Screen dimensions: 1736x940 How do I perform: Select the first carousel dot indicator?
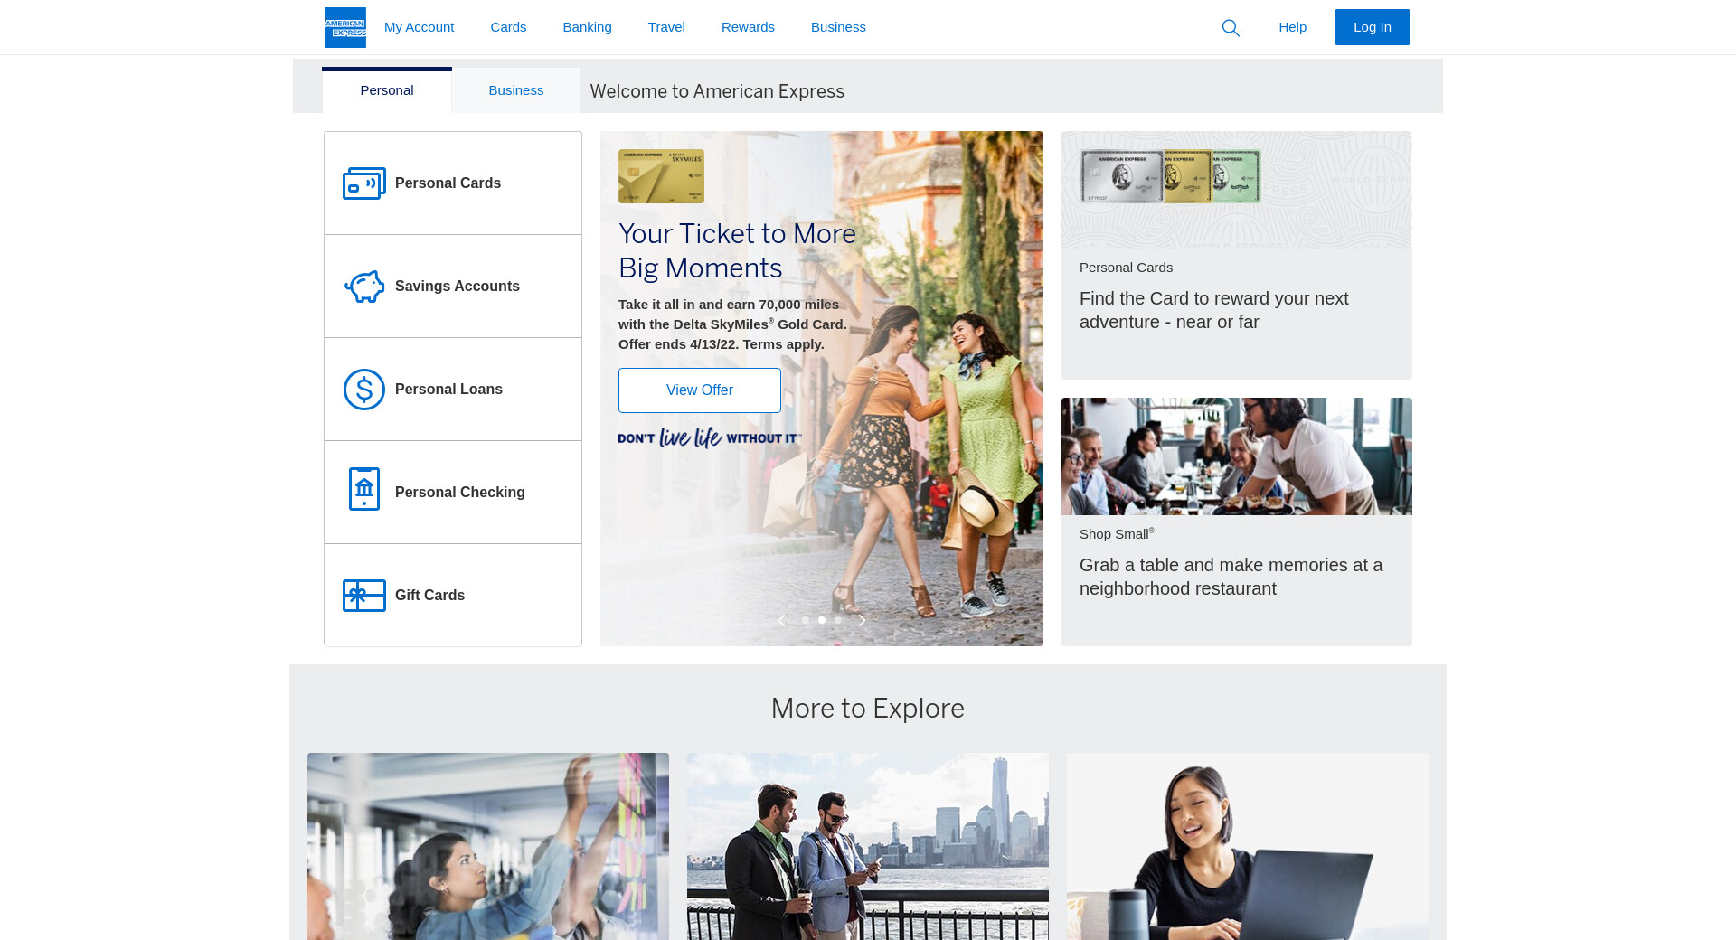[806, 620]
